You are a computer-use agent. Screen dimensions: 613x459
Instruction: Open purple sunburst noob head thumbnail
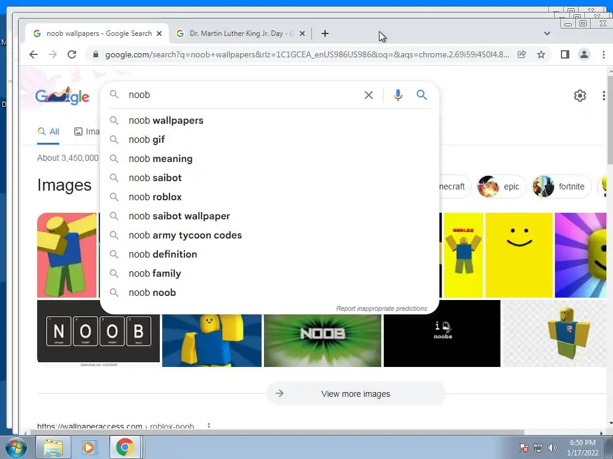581,255
